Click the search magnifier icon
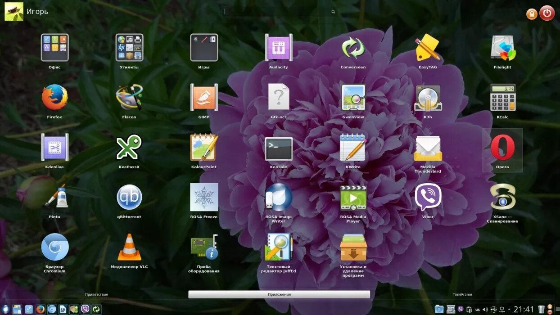 [333, 12]
